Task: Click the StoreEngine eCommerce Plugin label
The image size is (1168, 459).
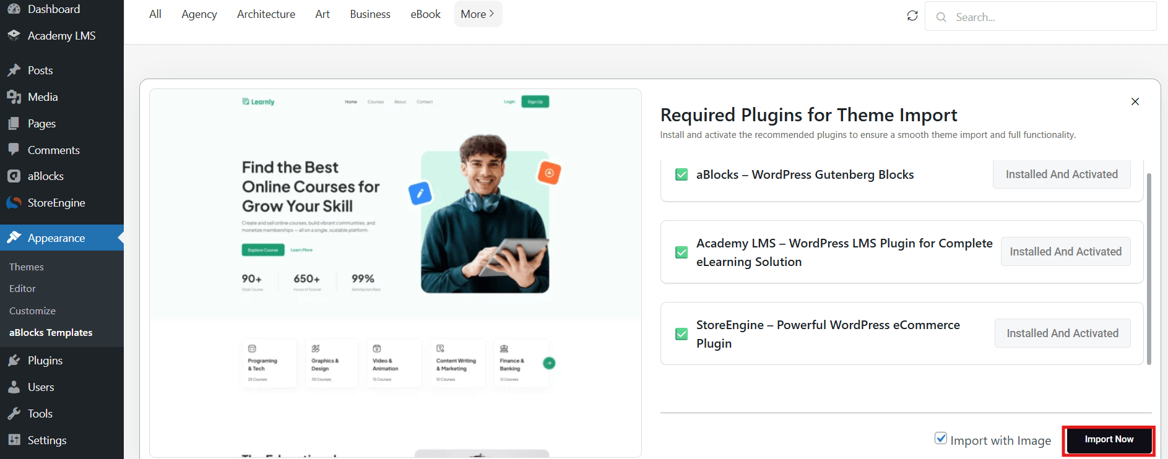Action: pos(828,334)
